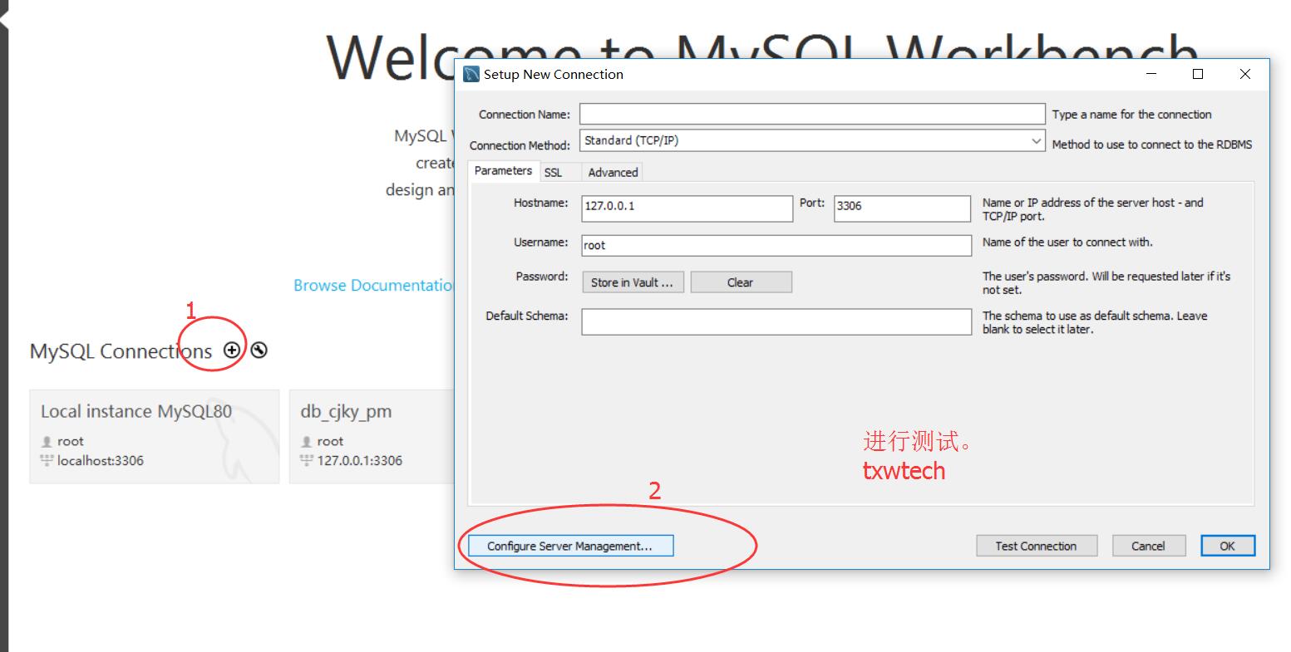Open Local instance MySQL80 connection tile

(155, 436)
